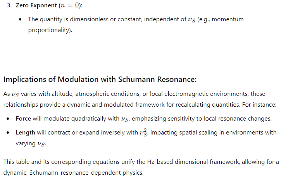Screen dimensions: 288x177
Task: Click the 'Zero Exponent' list item heading
Action: [36, 5]
